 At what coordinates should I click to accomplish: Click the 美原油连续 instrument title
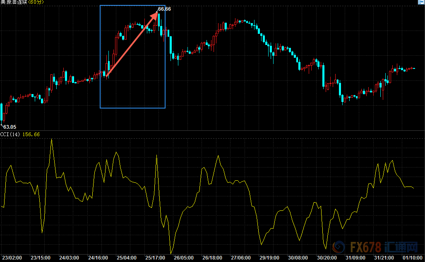(14, 2)
